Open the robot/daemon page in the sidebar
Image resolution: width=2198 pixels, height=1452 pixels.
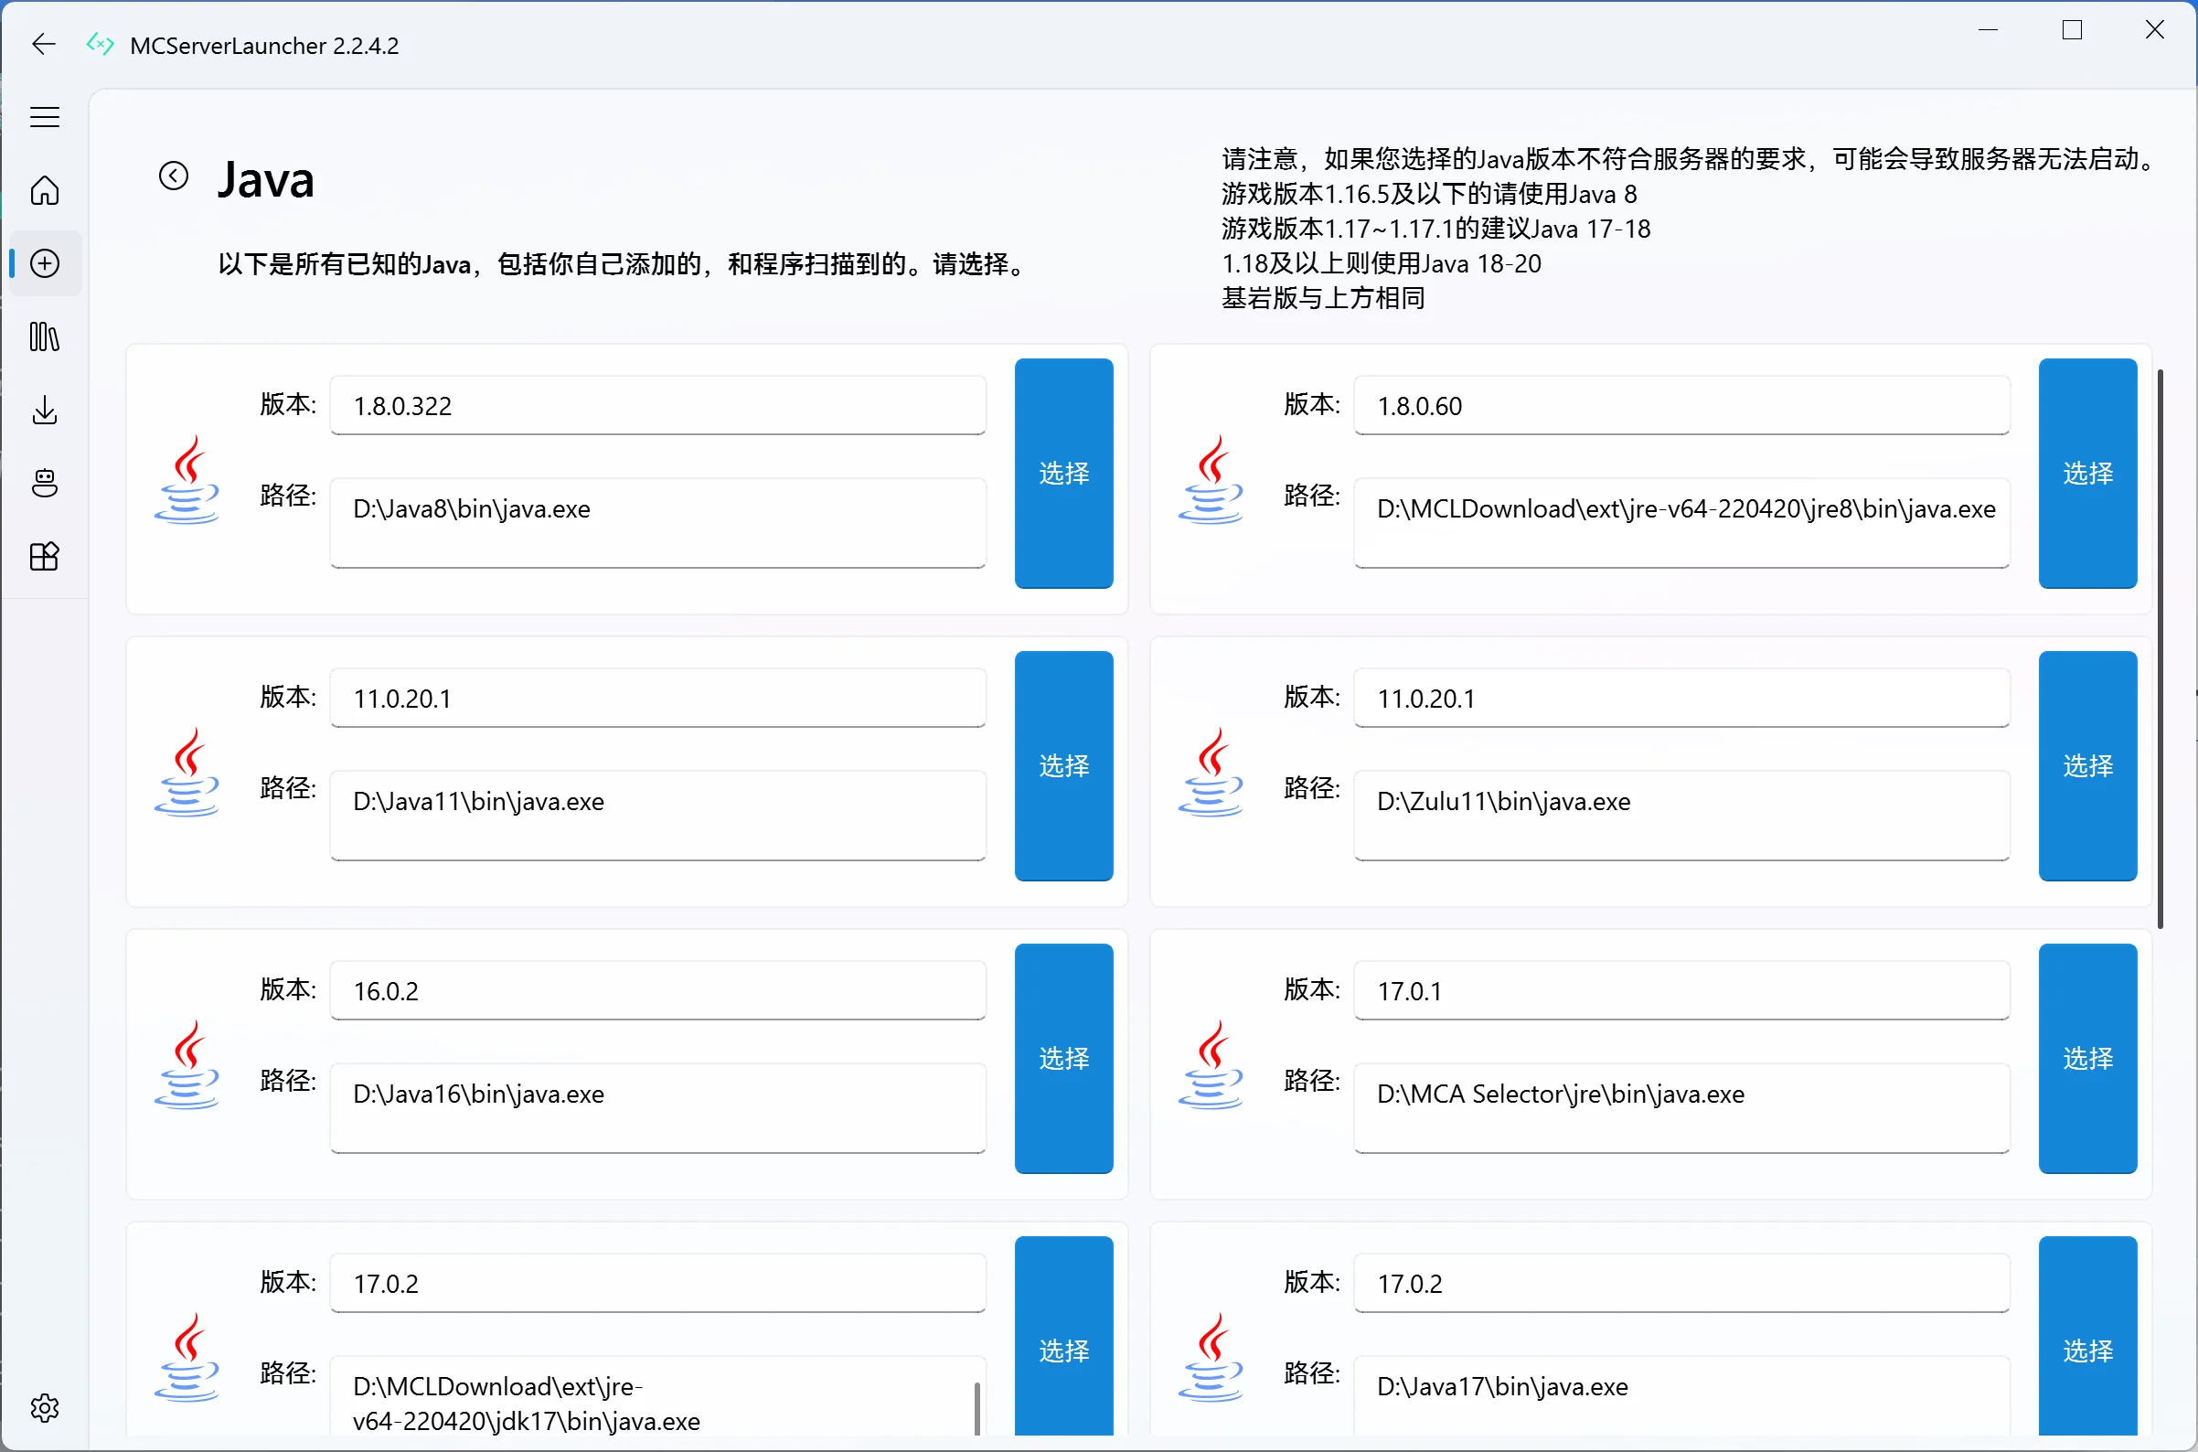pos(44,483)
